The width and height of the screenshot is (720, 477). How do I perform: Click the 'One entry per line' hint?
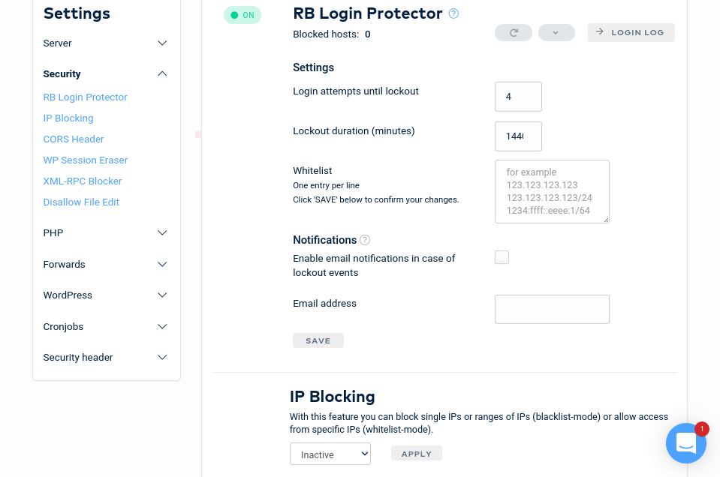point(326,186)
